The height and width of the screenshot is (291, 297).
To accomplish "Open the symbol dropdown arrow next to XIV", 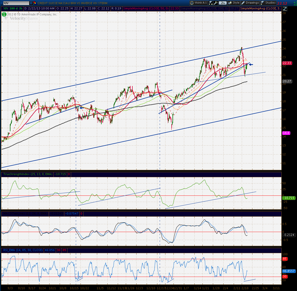I will (x=31, y=3).
